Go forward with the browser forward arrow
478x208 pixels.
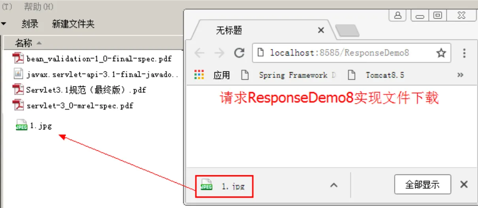(219, 53)
